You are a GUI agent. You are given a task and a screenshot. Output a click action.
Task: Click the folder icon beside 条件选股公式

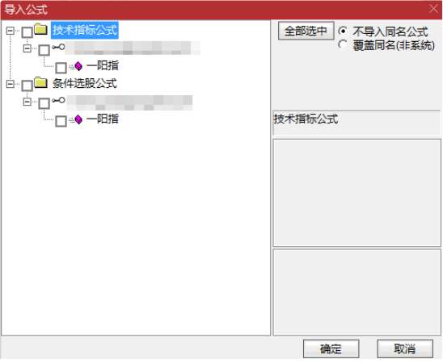[41, 82]
